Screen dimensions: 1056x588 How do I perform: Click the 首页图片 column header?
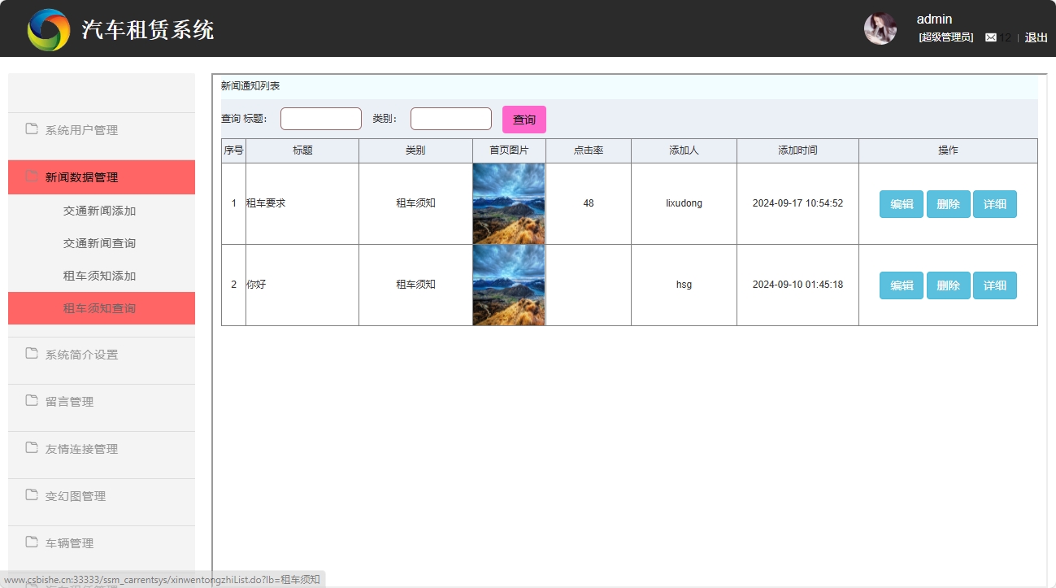[x=509, y=150]
